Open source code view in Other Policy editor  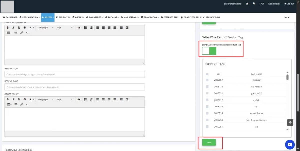coord(27,104)
